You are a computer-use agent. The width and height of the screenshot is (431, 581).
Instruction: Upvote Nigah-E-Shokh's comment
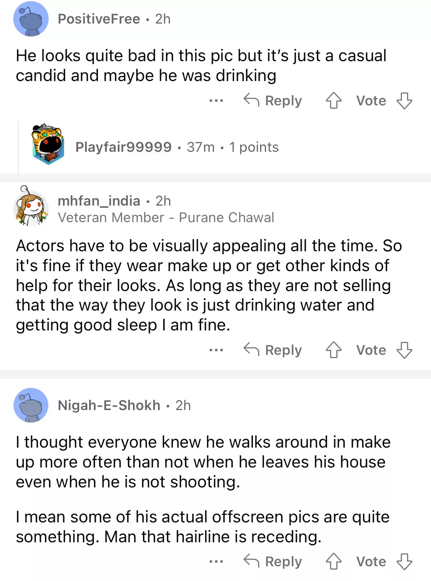pos(333,561)
